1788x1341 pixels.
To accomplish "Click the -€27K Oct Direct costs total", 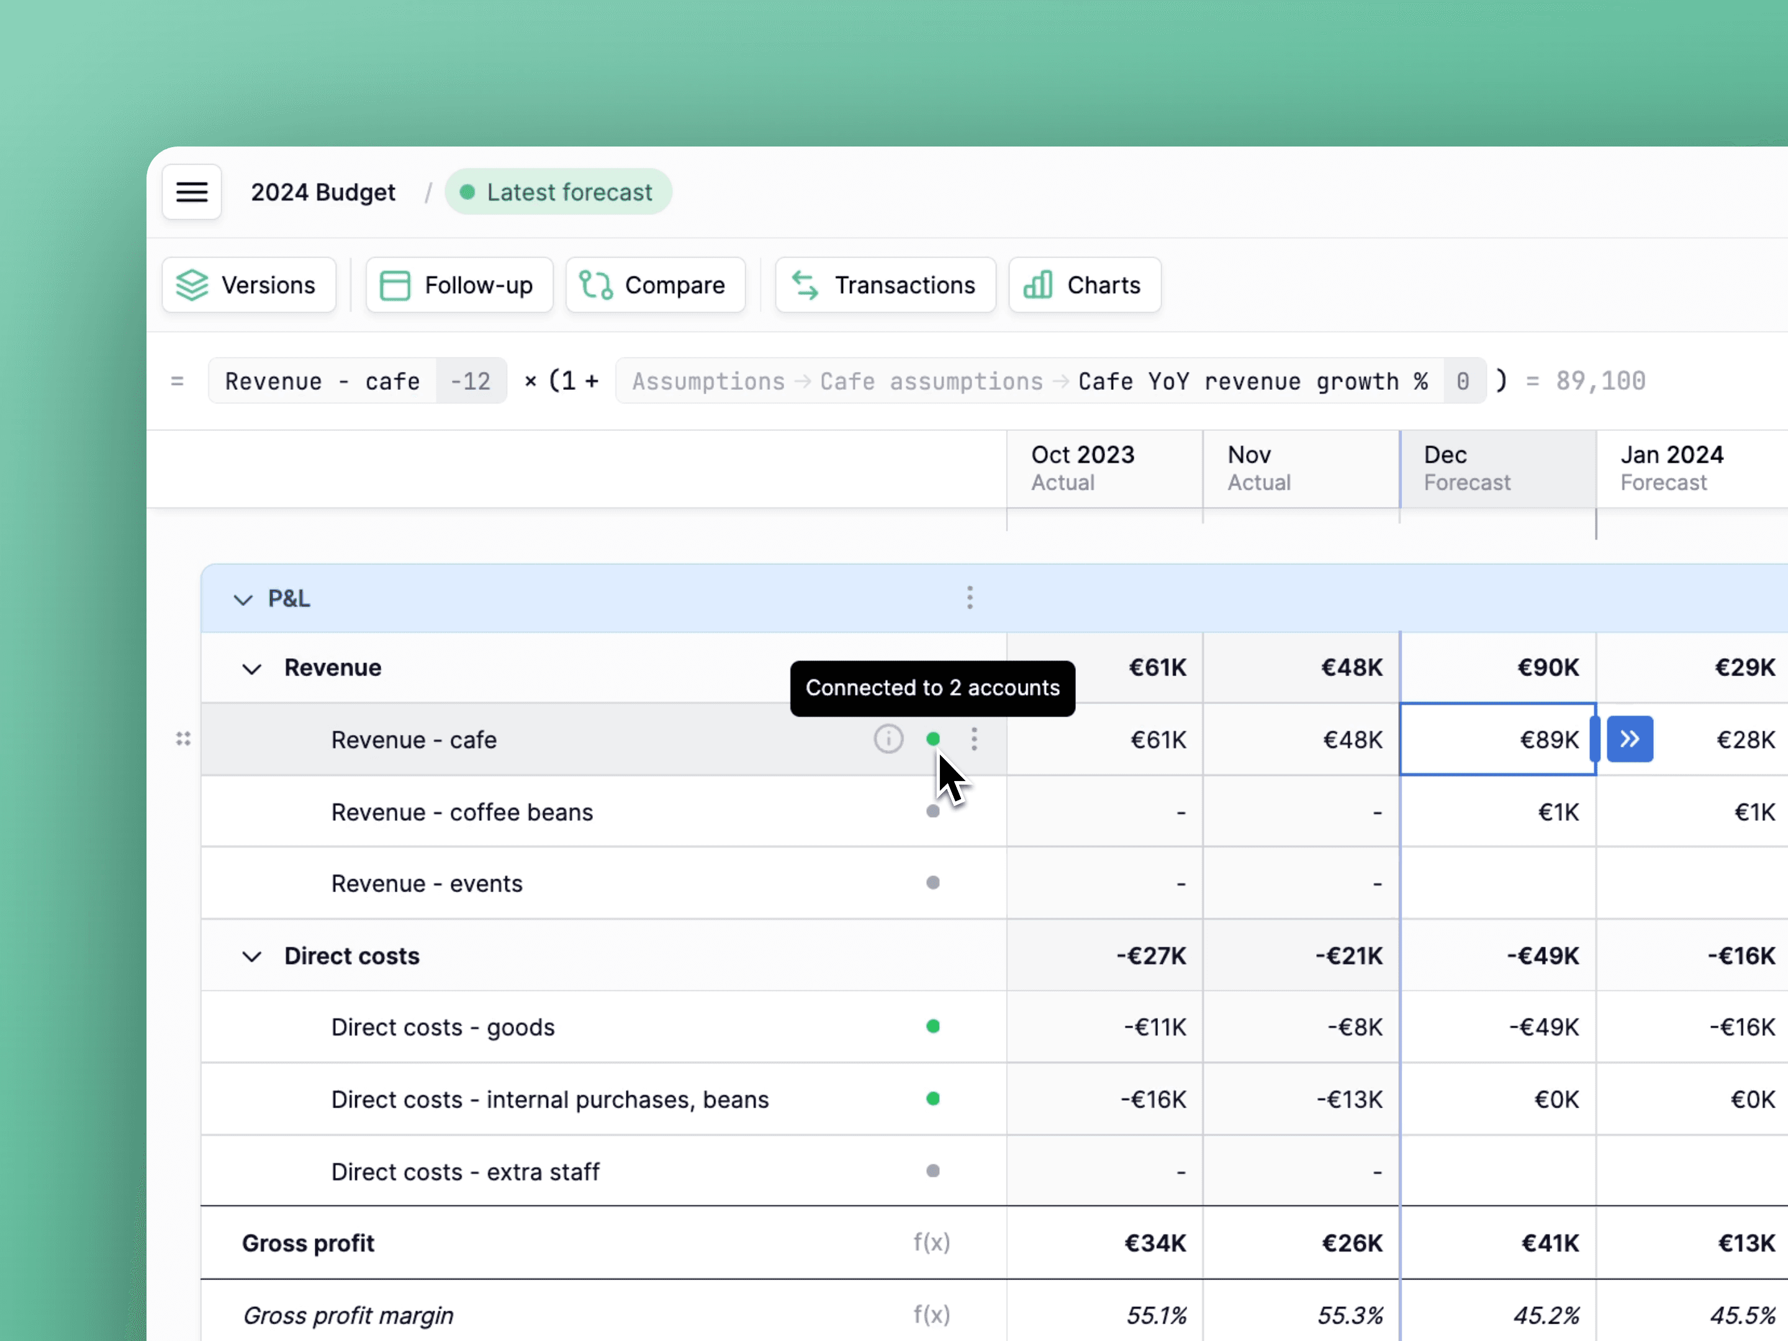I will 1105,956.
